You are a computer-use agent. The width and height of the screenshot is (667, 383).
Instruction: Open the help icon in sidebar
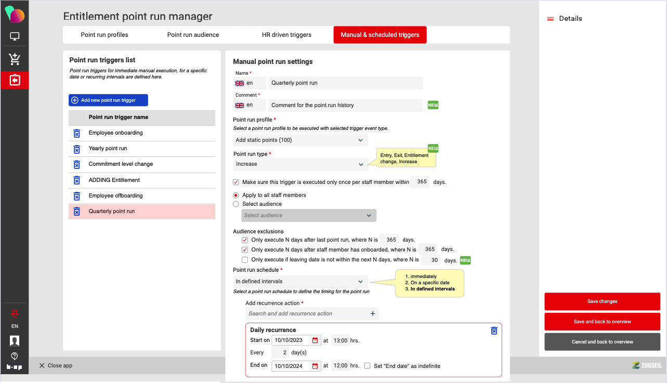[15, 356]
